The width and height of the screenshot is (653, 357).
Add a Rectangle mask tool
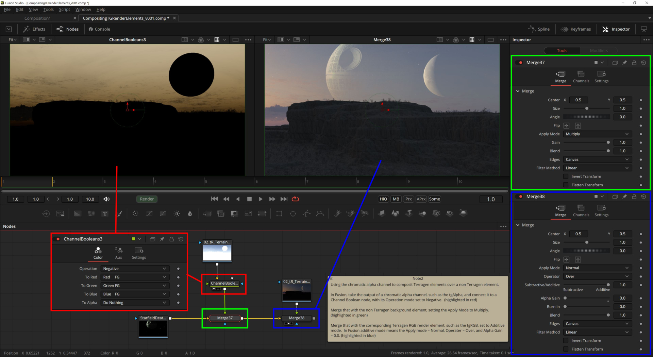(279, 214)
